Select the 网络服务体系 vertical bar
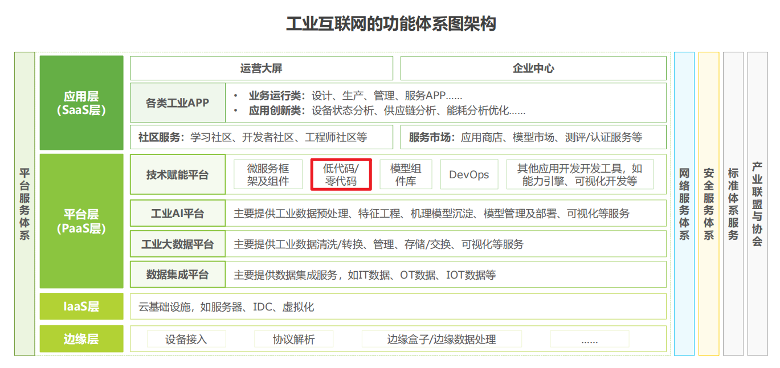The image size is (780, 368). coord(684,204)
